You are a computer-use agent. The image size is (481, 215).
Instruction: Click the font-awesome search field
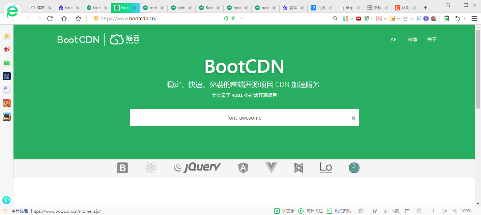245,118
